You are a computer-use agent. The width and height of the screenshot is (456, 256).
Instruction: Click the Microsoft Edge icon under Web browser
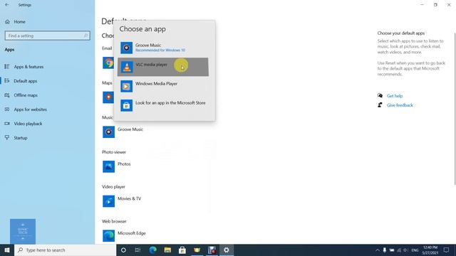108,235
